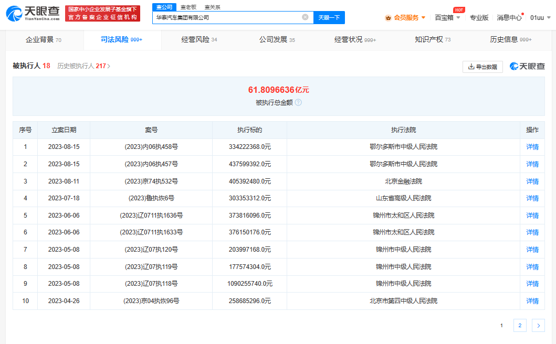
Task: Go to next page using arrow button
Action: coord(538,325)
